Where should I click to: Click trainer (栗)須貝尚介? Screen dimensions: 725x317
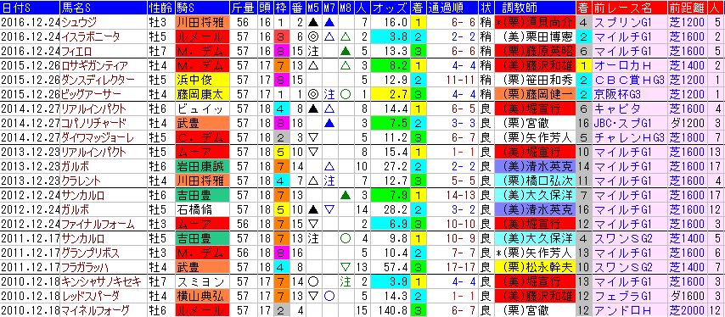point(534,22)
